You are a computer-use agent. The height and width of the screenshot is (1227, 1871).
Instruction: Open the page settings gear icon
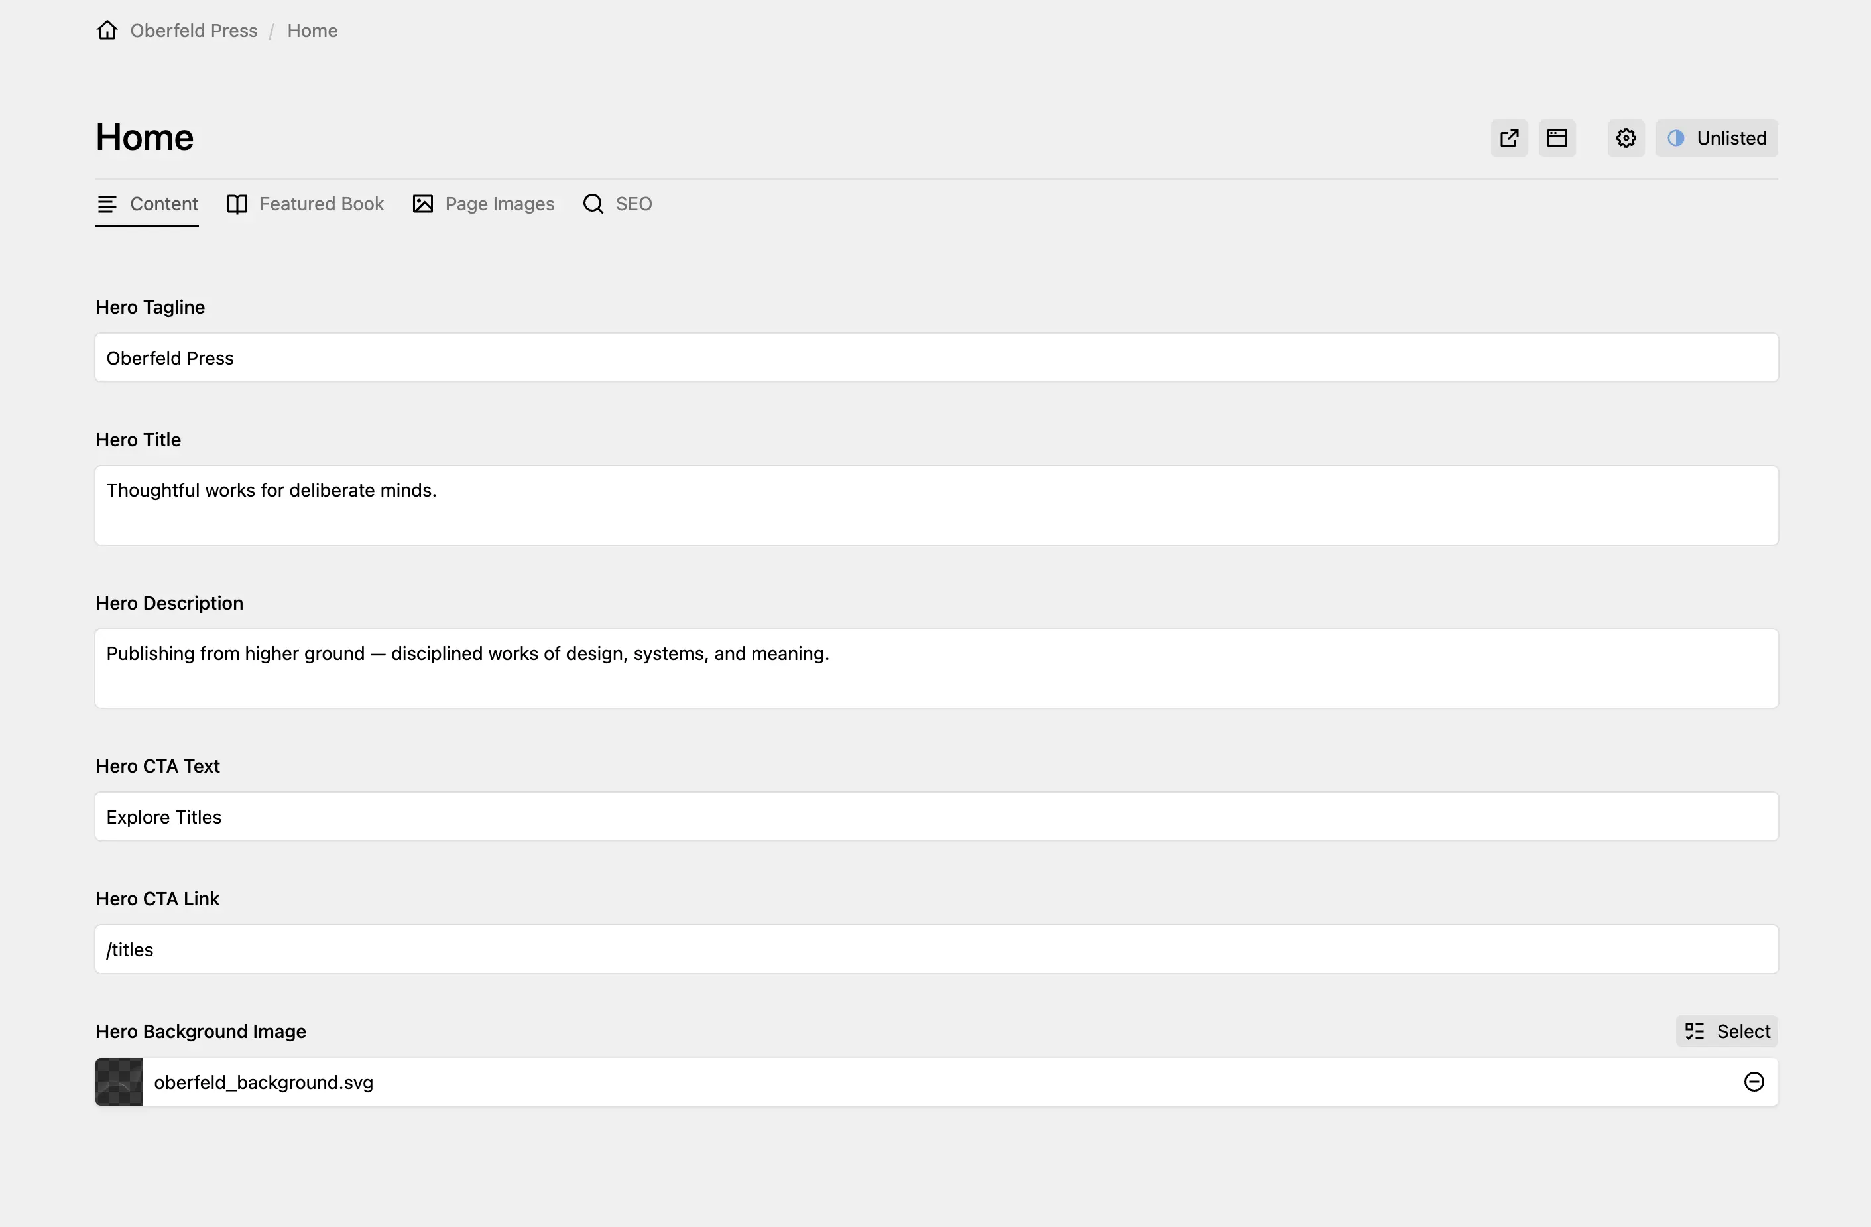pos(1625,137)
